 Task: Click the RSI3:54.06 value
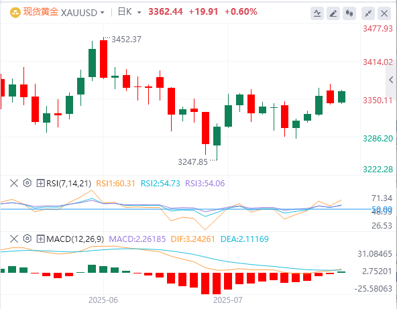coord(205,183)
